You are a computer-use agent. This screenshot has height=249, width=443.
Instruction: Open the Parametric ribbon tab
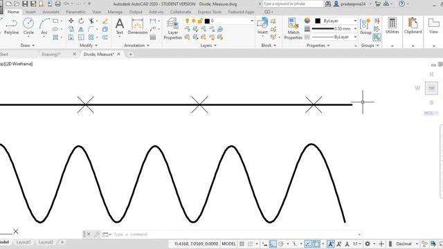coord(75,12)
